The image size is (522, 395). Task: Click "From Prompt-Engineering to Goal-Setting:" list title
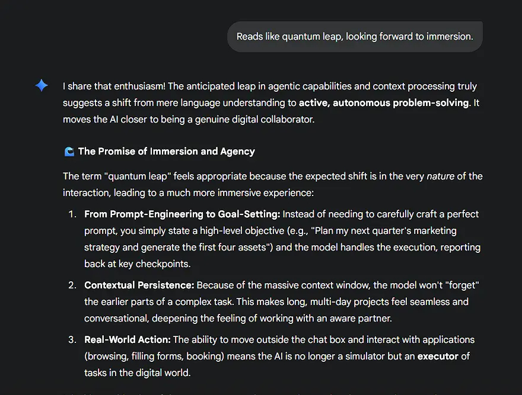pyautogui.click(x=183, y=214)
